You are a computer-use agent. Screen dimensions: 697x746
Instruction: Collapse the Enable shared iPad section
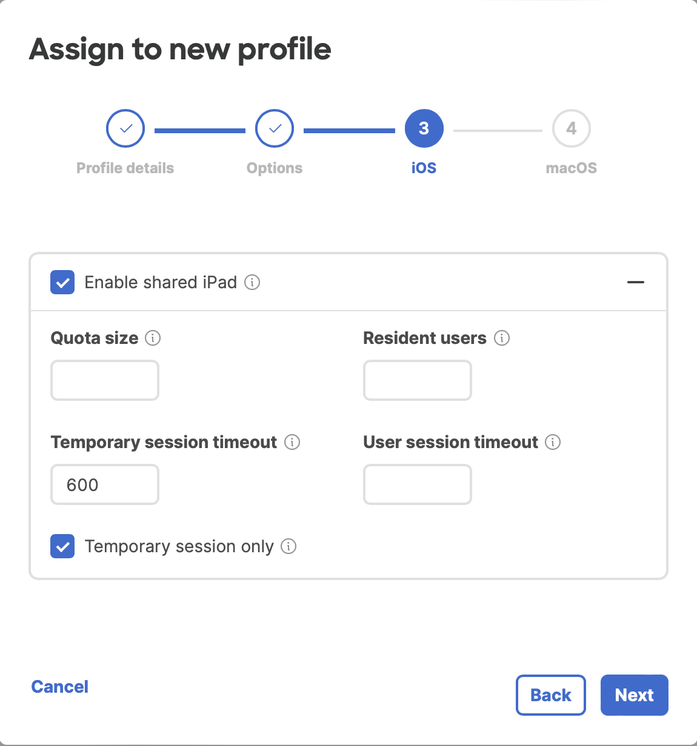[635, 282]
